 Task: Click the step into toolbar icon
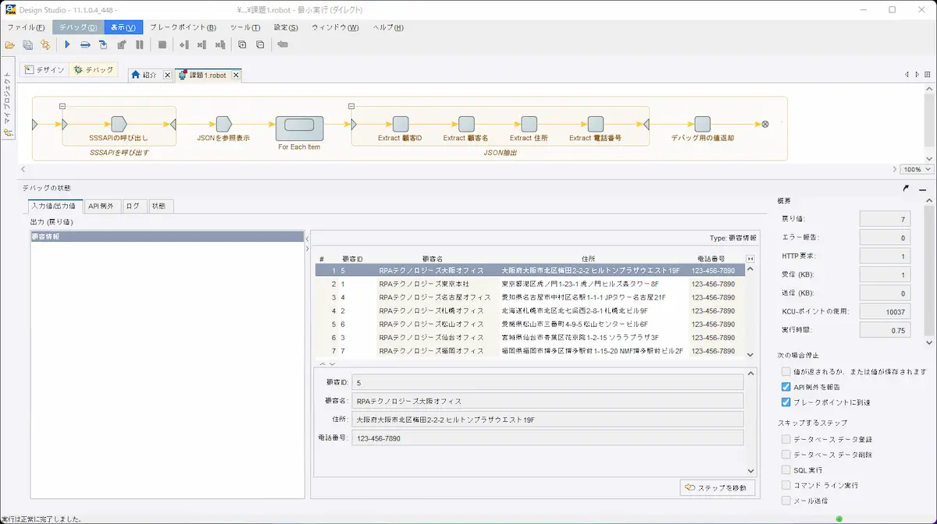click(x=103, y=44)
